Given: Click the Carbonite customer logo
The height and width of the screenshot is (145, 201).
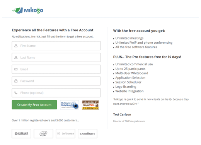Looking at the screenshot, I should click(87, 133).
